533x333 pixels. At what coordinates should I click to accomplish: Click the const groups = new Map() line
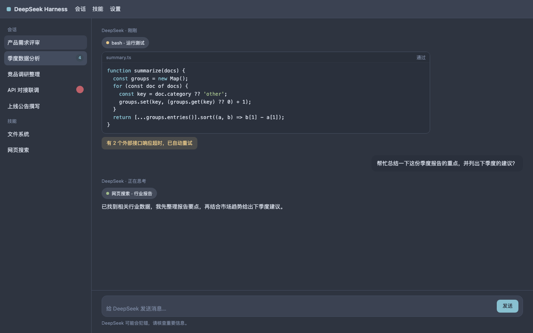[x=151, y=79]
